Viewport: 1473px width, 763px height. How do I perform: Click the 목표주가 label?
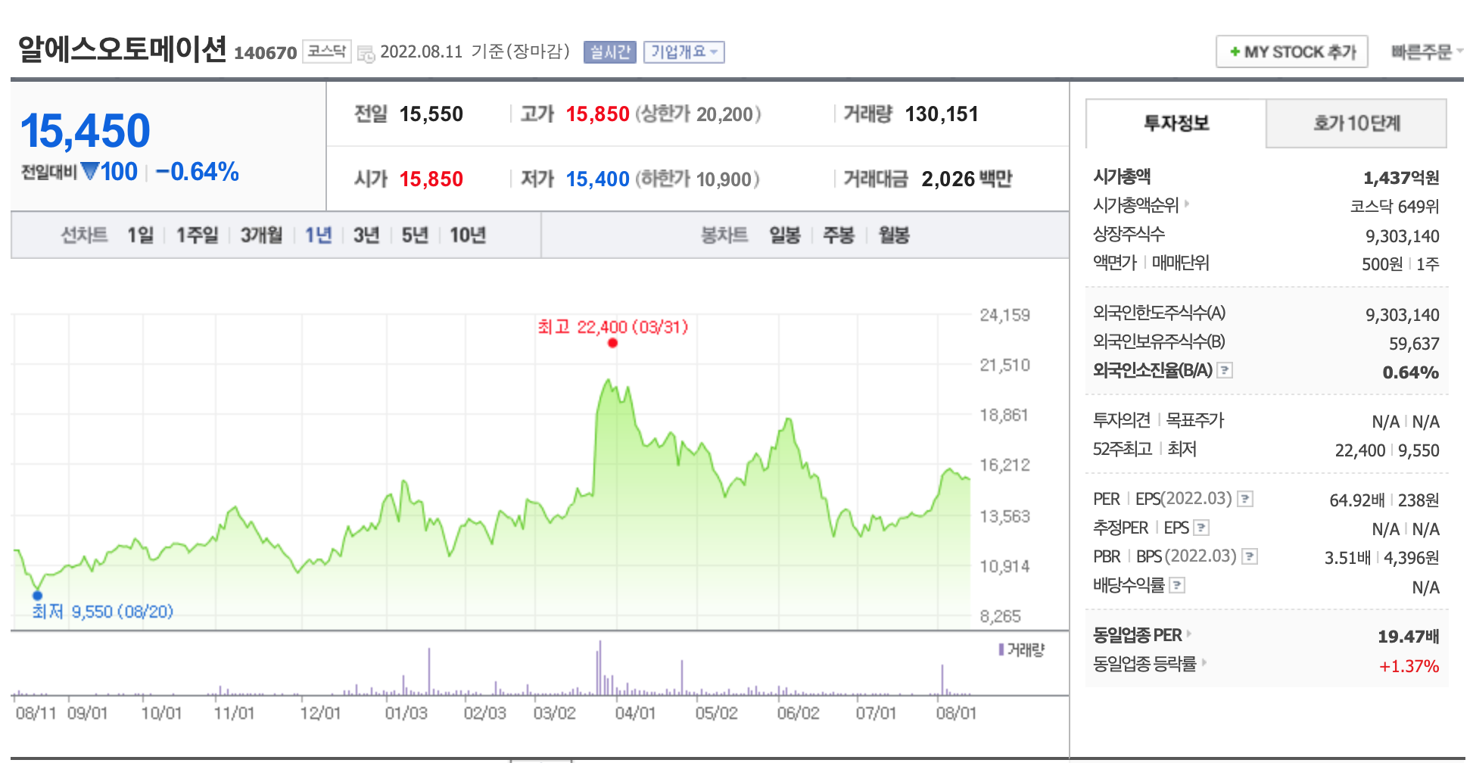coord(1195,420)
